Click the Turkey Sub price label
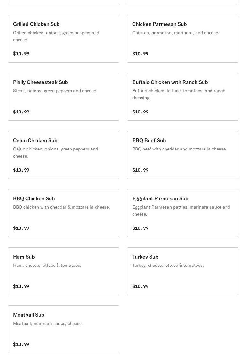Screen dimensions: 246x355 pyautogui.click(x=140, y=286)
